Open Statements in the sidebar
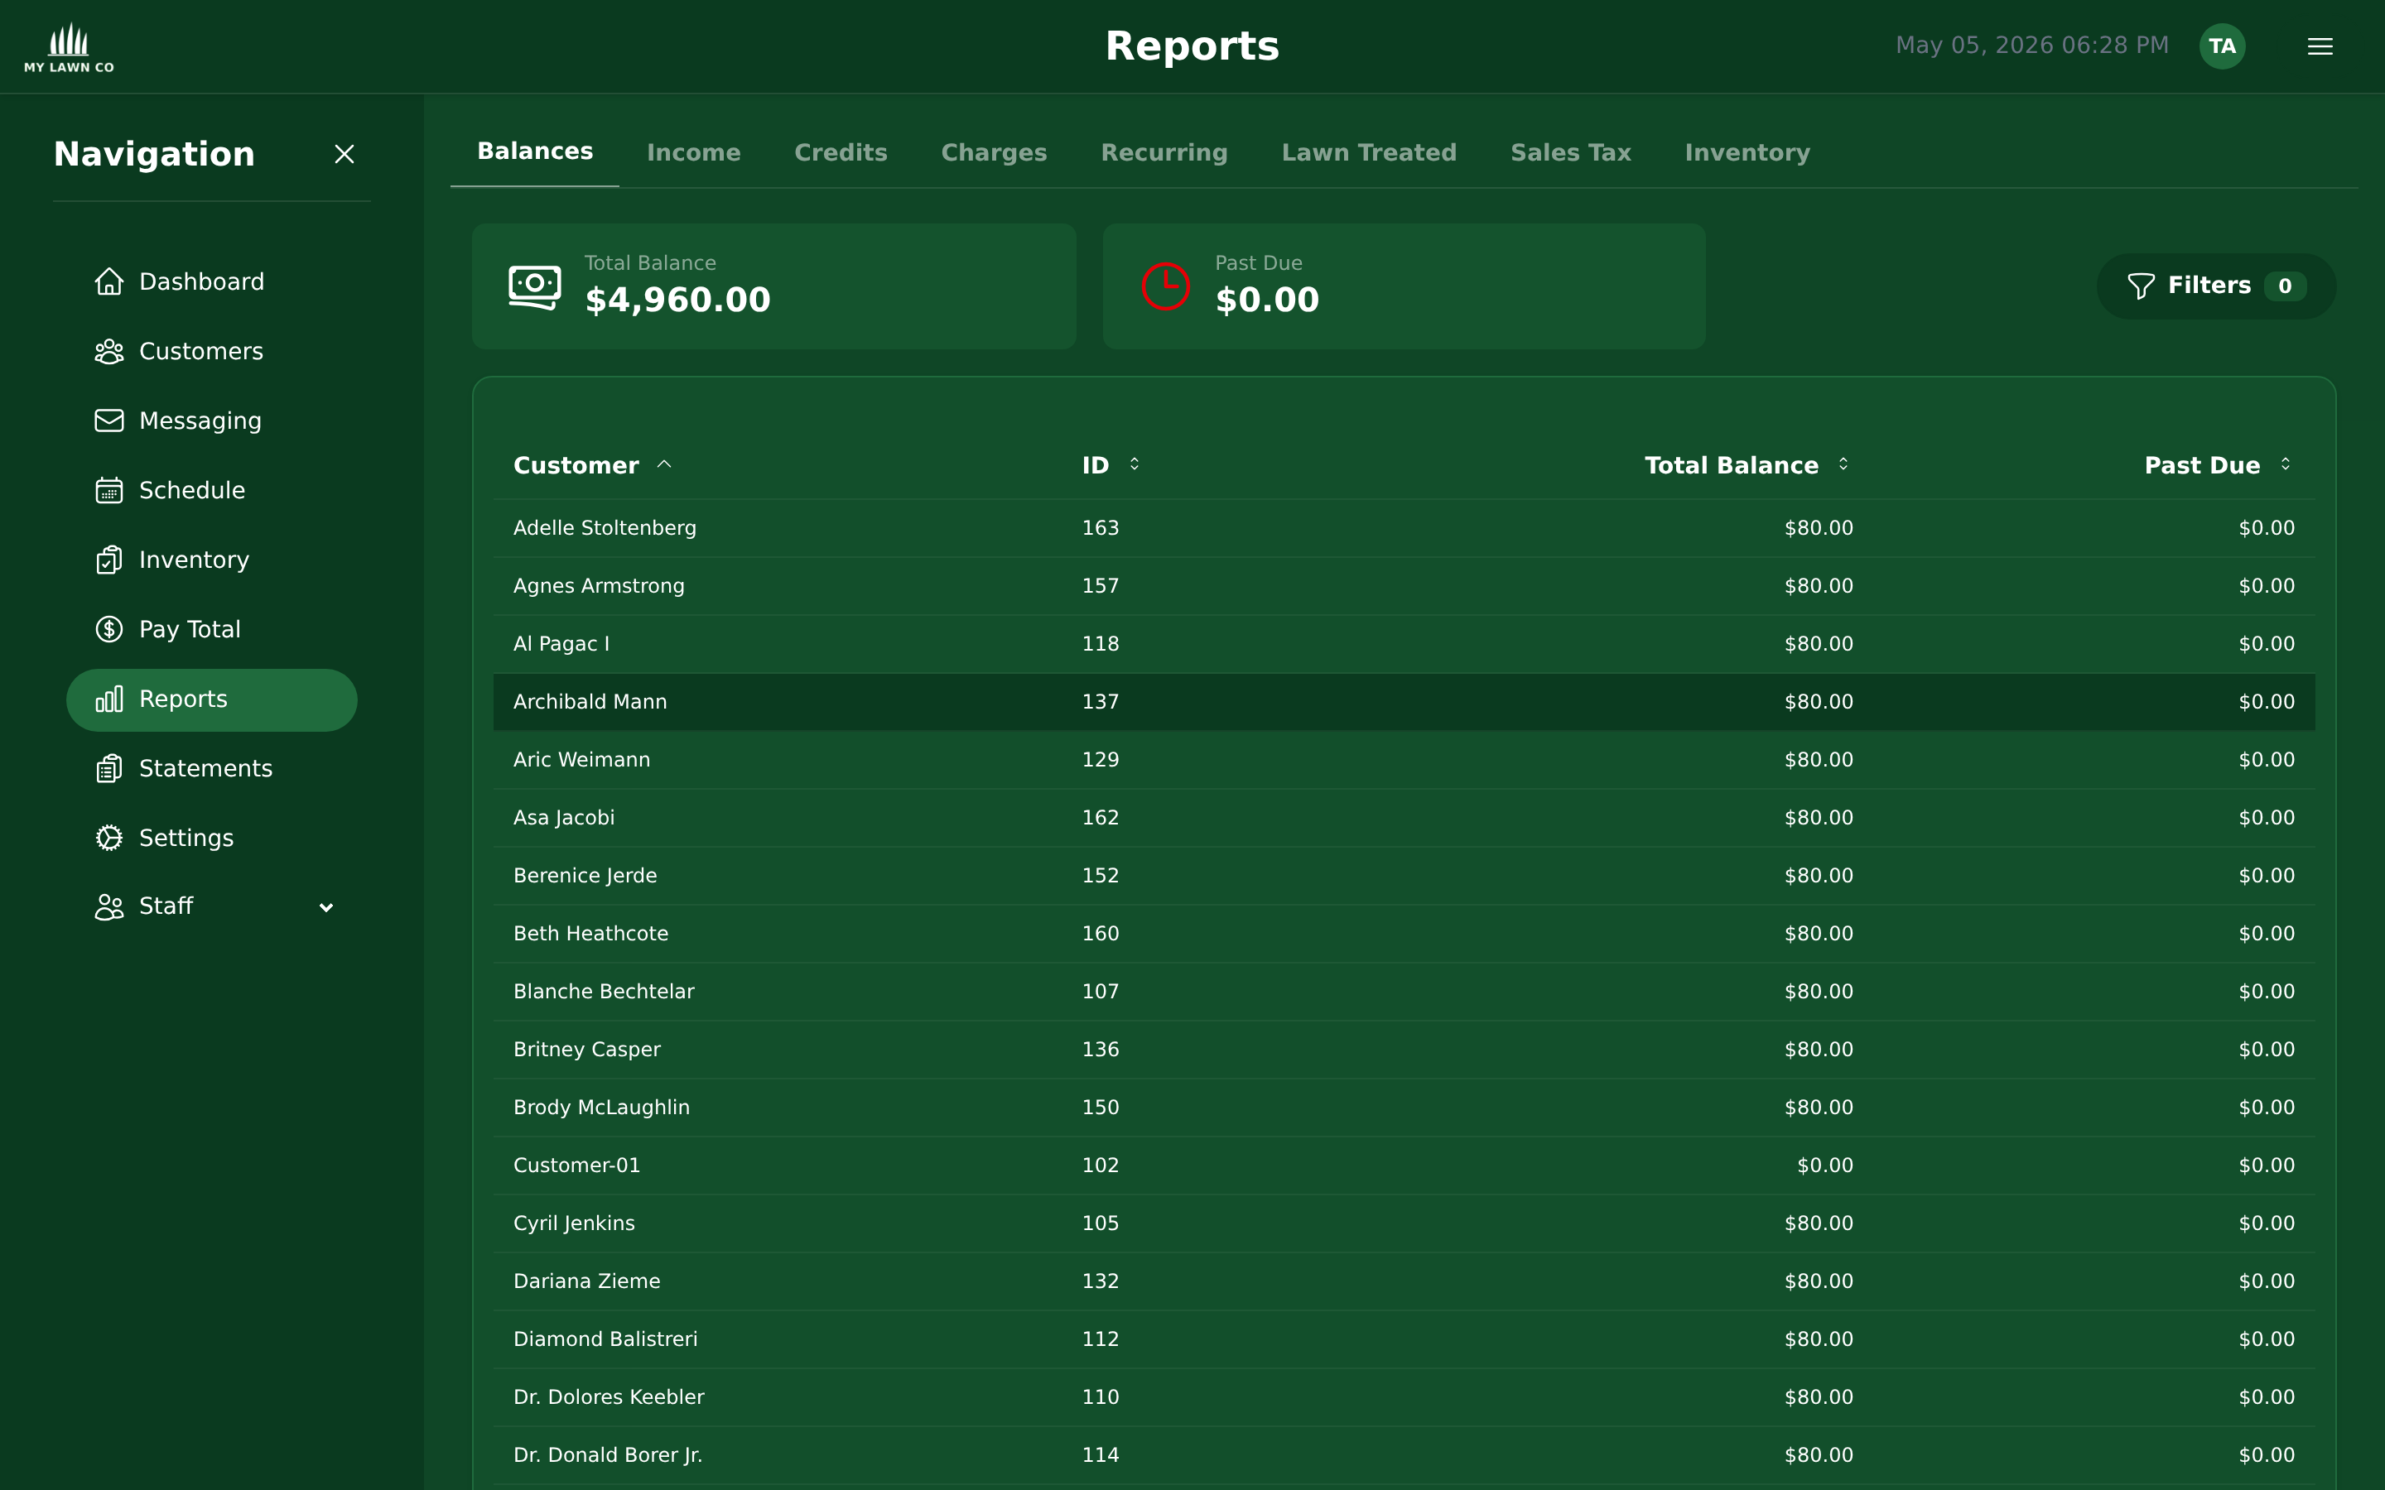Viewport: 2385px width, 1490px height. pos(212,767)
